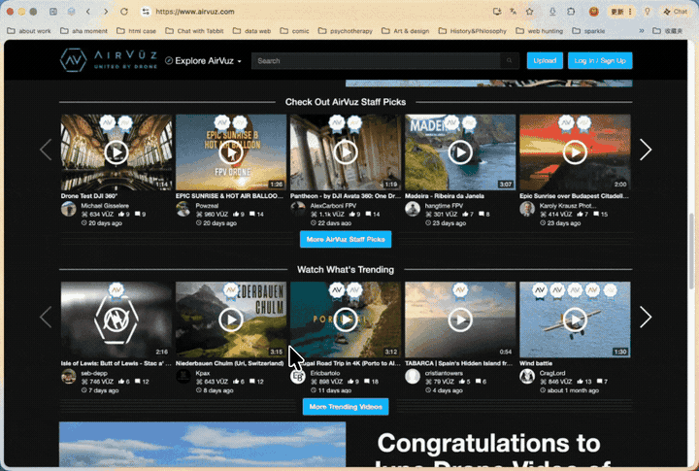Open the browser downloads icon

point(552,12)
